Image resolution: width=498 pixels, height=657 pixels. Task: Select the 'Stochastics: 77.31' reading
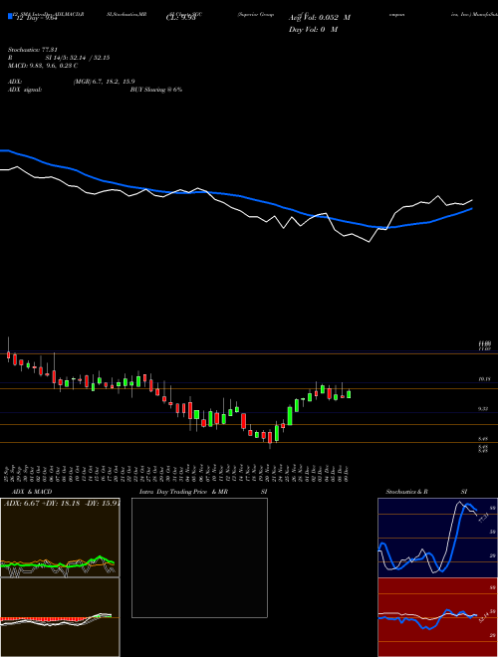pyautogui.click(x=32, y=49)
